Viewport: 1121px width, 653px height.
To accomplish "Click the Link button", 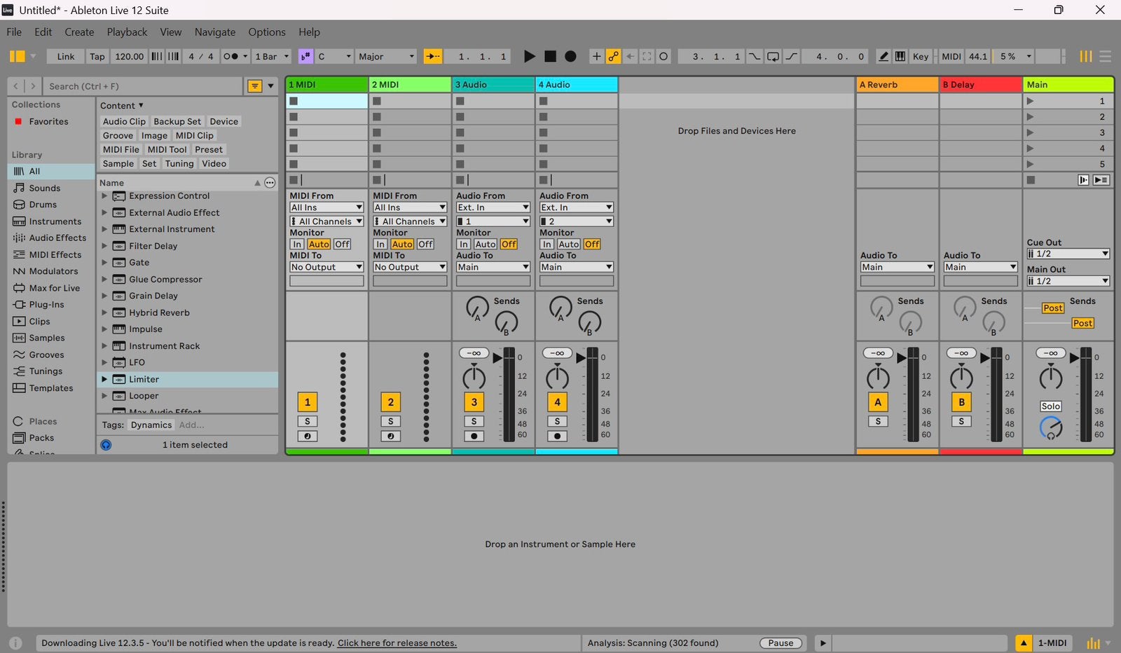I will pyautogui.click(x=66, y=56).
